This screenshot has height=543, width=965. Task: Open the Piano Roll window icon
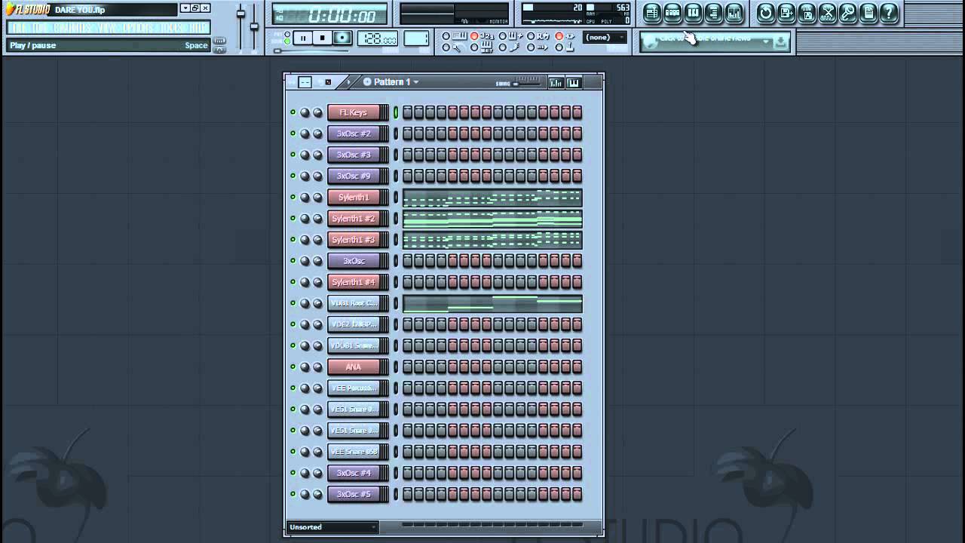[693, 13]
